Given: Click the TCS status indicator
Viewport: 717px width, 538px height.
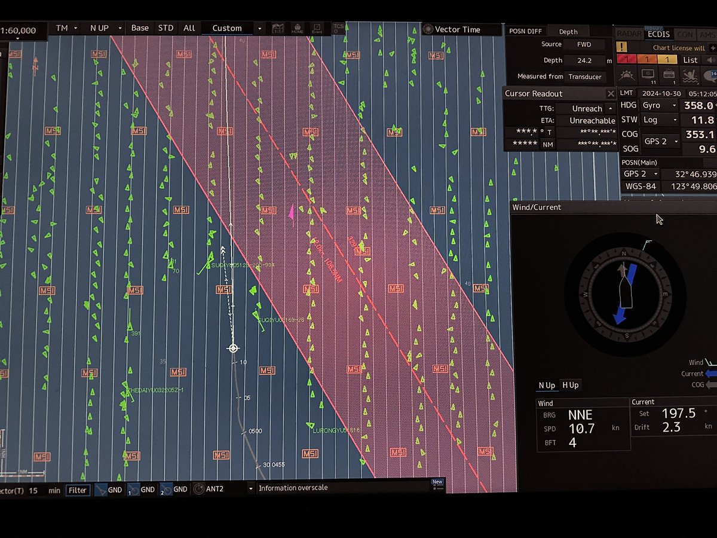Looking at the screenshot, I should [x=338, y=27].
